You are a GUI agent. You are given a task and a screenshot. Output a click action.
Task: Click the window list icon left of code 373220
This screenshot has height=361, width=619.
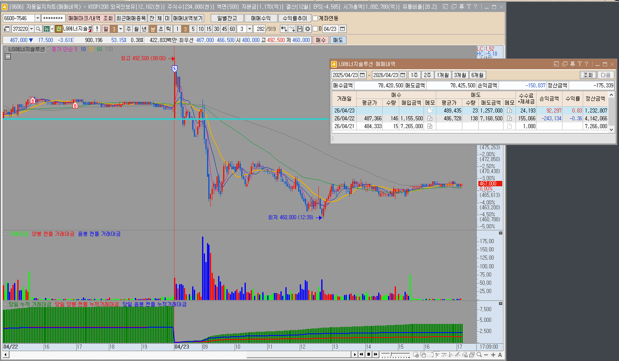(x=6, y=29)
